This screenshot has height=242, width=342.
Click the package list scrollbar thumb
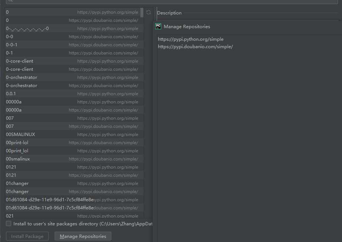(142, 12)
